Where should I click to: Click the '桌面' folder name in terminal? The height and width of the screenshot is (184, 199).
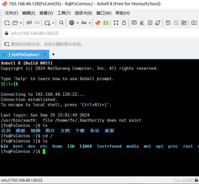109,131
